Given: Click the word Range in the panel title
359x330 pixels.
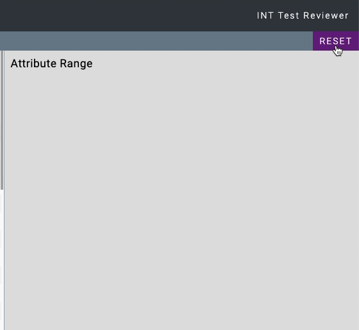Looking at the screenshot, I should 76,63.
